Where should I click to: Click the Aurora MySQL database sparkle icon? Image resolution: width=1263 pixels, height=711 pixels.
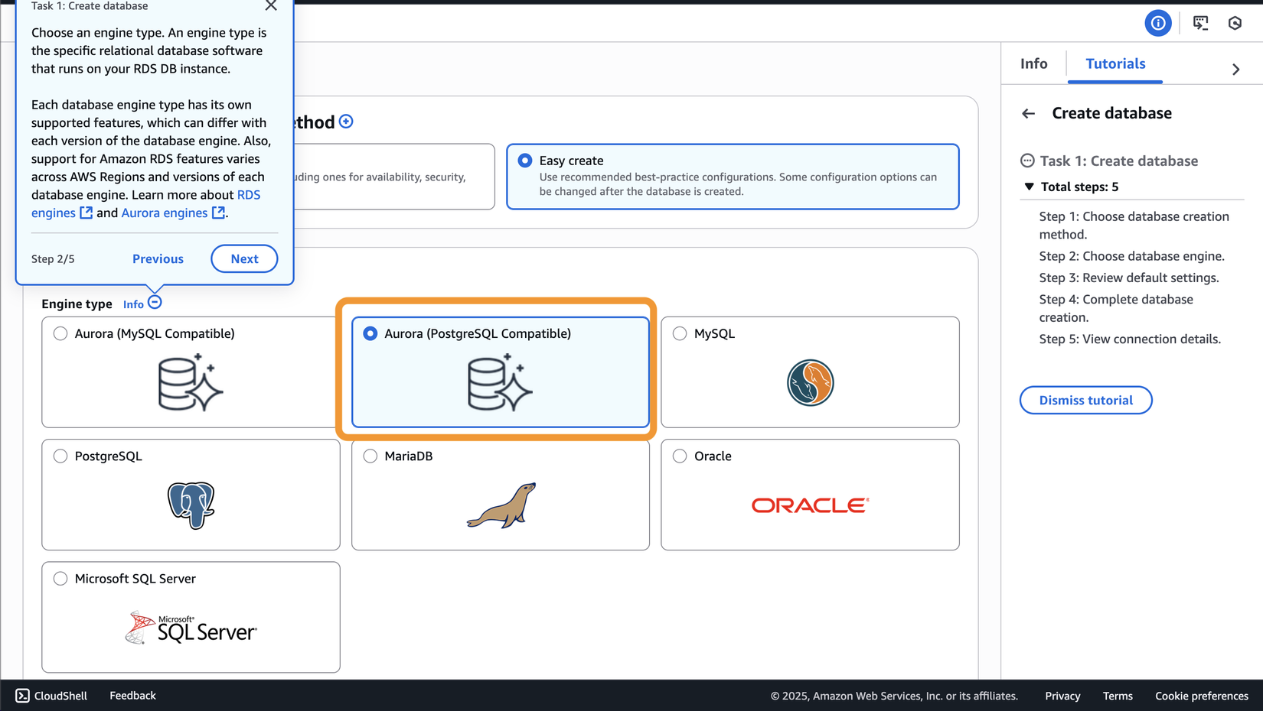click(x=191, y=382)
